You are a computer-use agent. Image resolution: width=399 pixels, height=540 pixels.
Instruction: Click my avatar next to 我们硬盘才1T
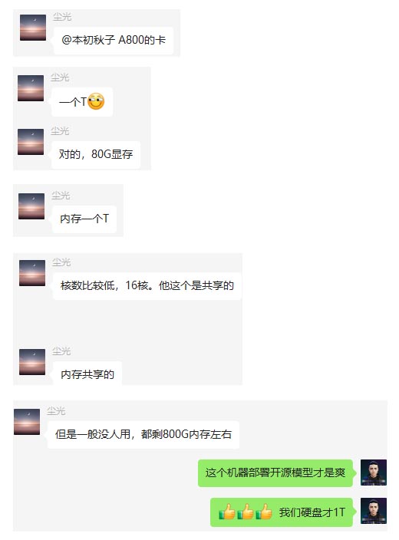click(374, 511)
